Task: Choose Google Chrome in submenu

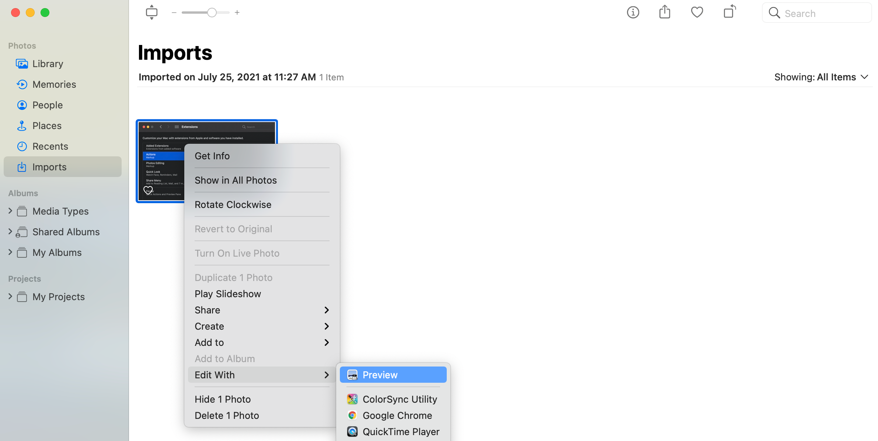Action: 397,416
